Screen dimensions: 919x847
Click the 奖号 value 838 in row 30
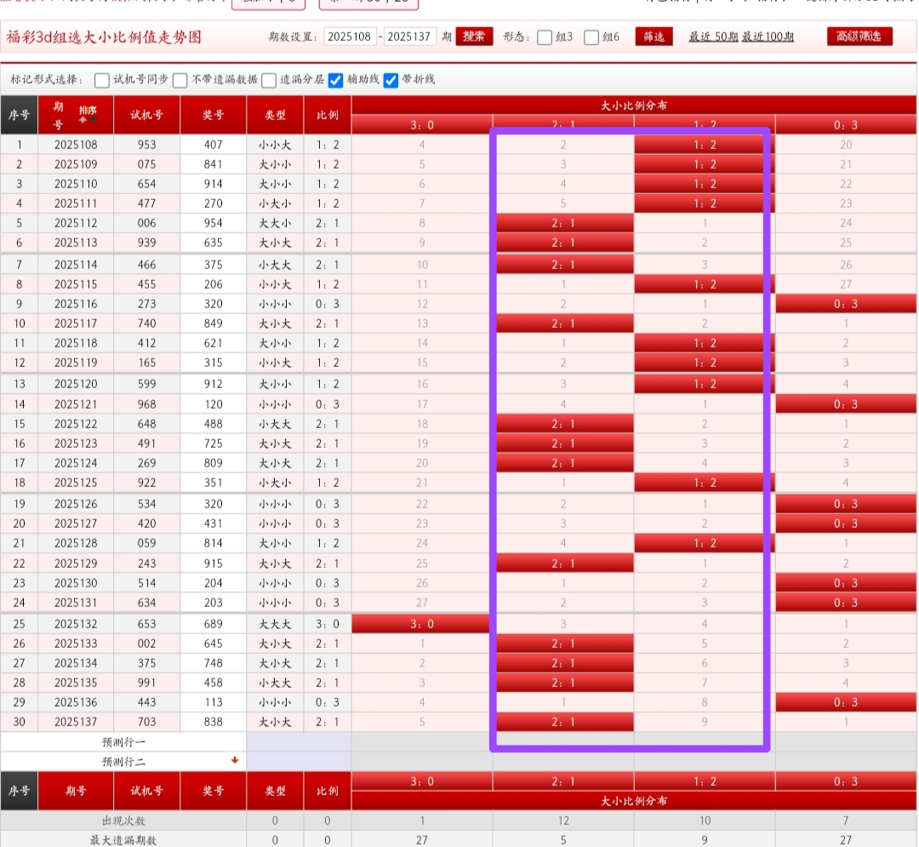pos(214,722)
